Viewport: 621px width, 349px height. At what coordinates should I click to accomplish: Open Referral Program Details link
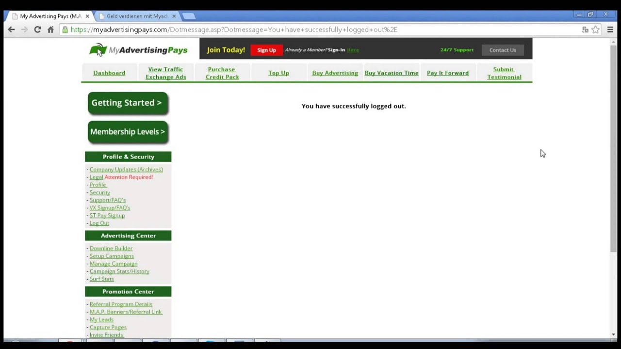click(x=121, y=304)
